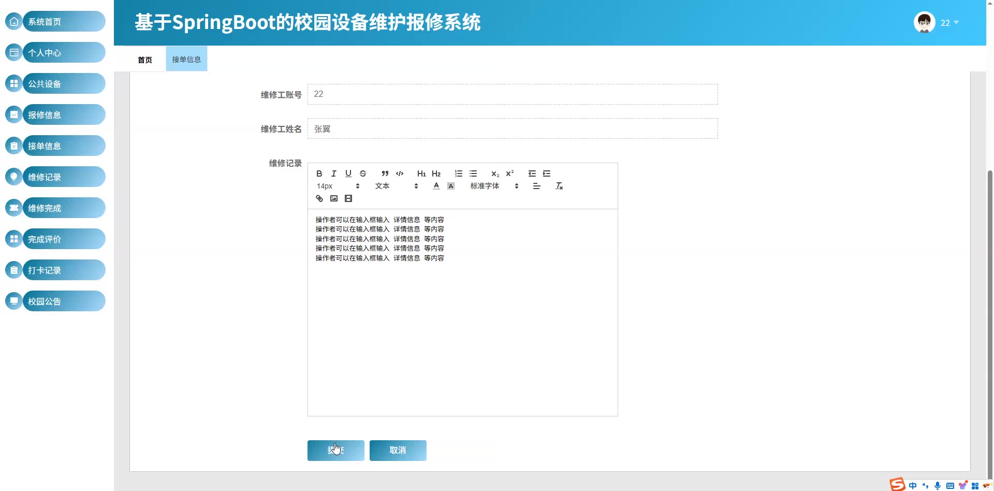
Task: Increase the text indent
Action: [x=547, y=174]
